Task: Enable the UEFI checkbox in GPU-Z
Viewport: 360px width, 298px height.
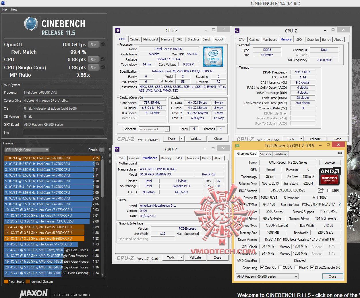Action: [x=329, y=190]
